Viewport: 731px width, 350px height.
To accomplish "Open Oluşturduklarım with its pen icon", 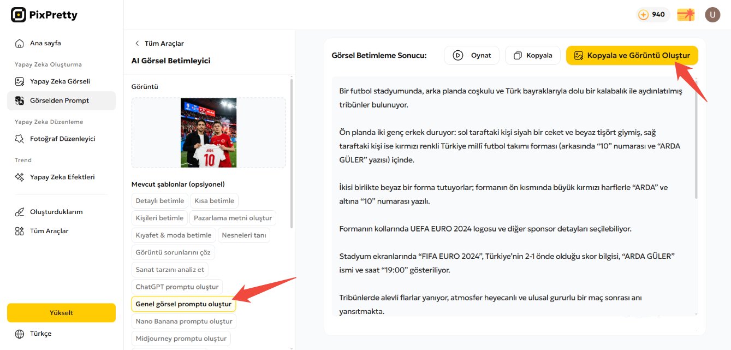I will click(x=19, y=212).
